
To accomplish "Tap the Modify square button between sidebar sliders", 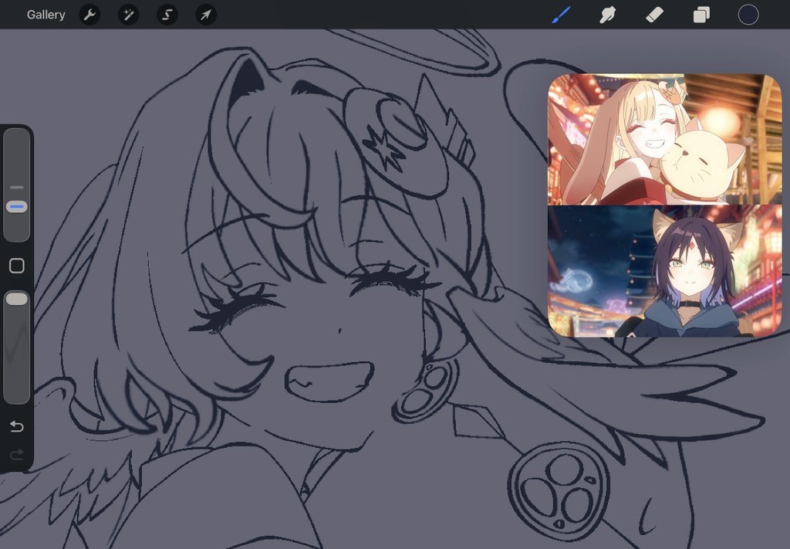I will coord(16,265).
